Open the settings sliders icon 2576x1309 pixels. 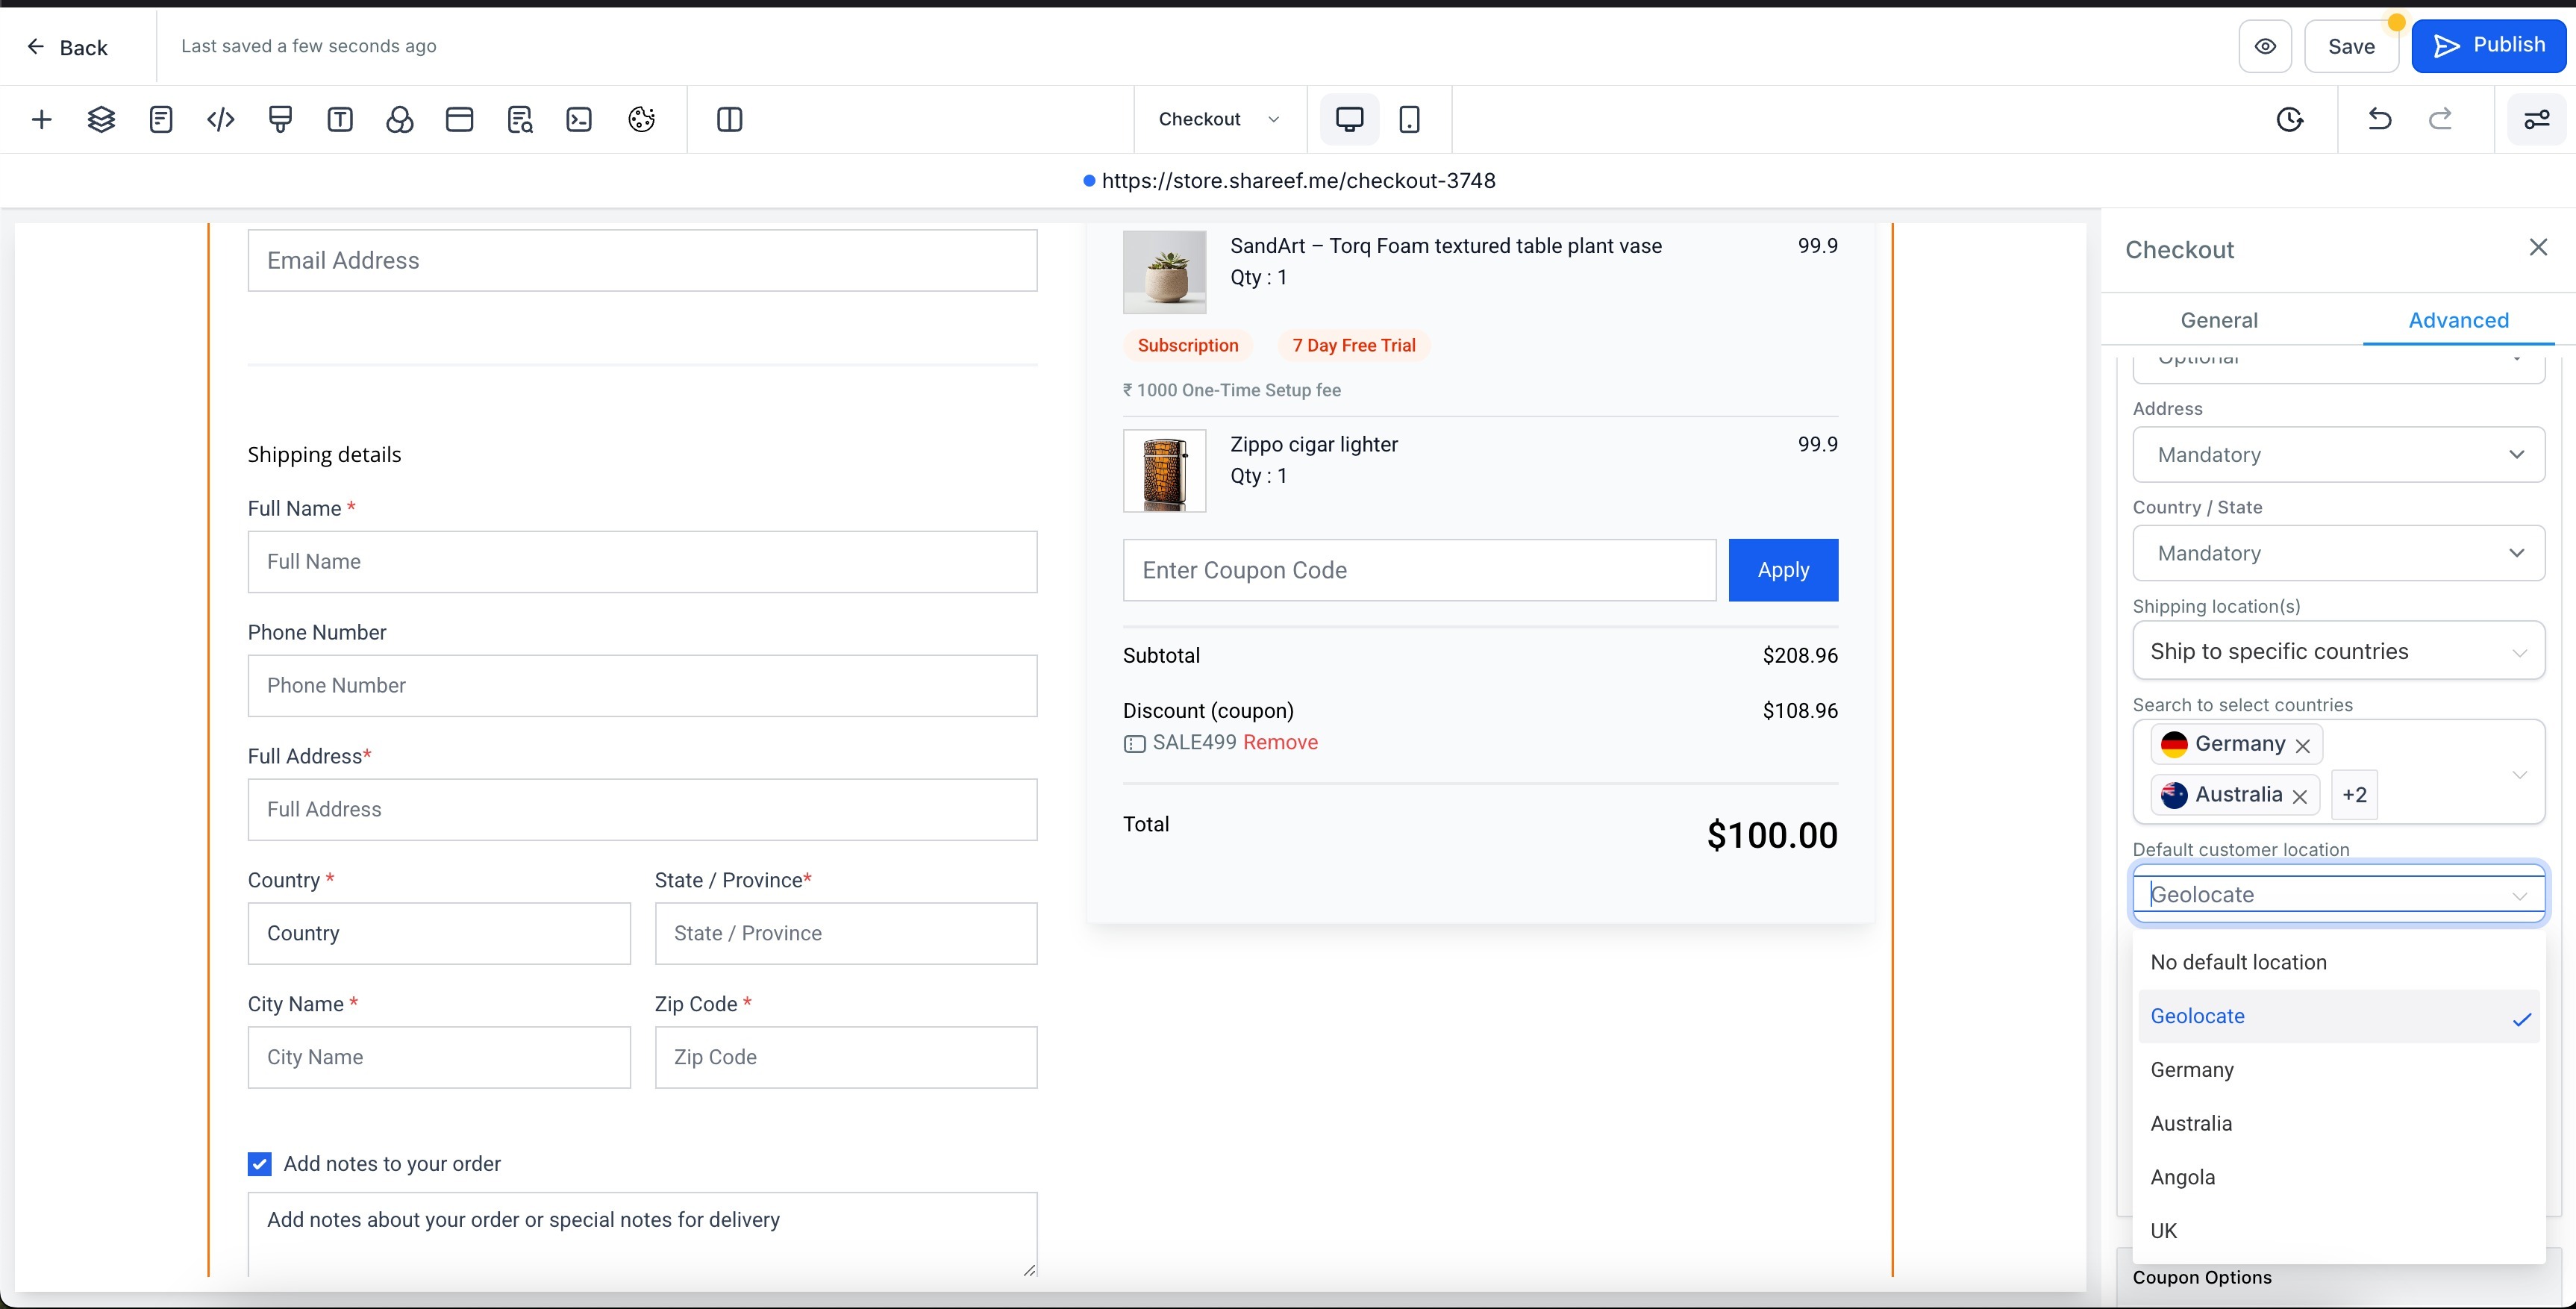[x=2536, y=120]
